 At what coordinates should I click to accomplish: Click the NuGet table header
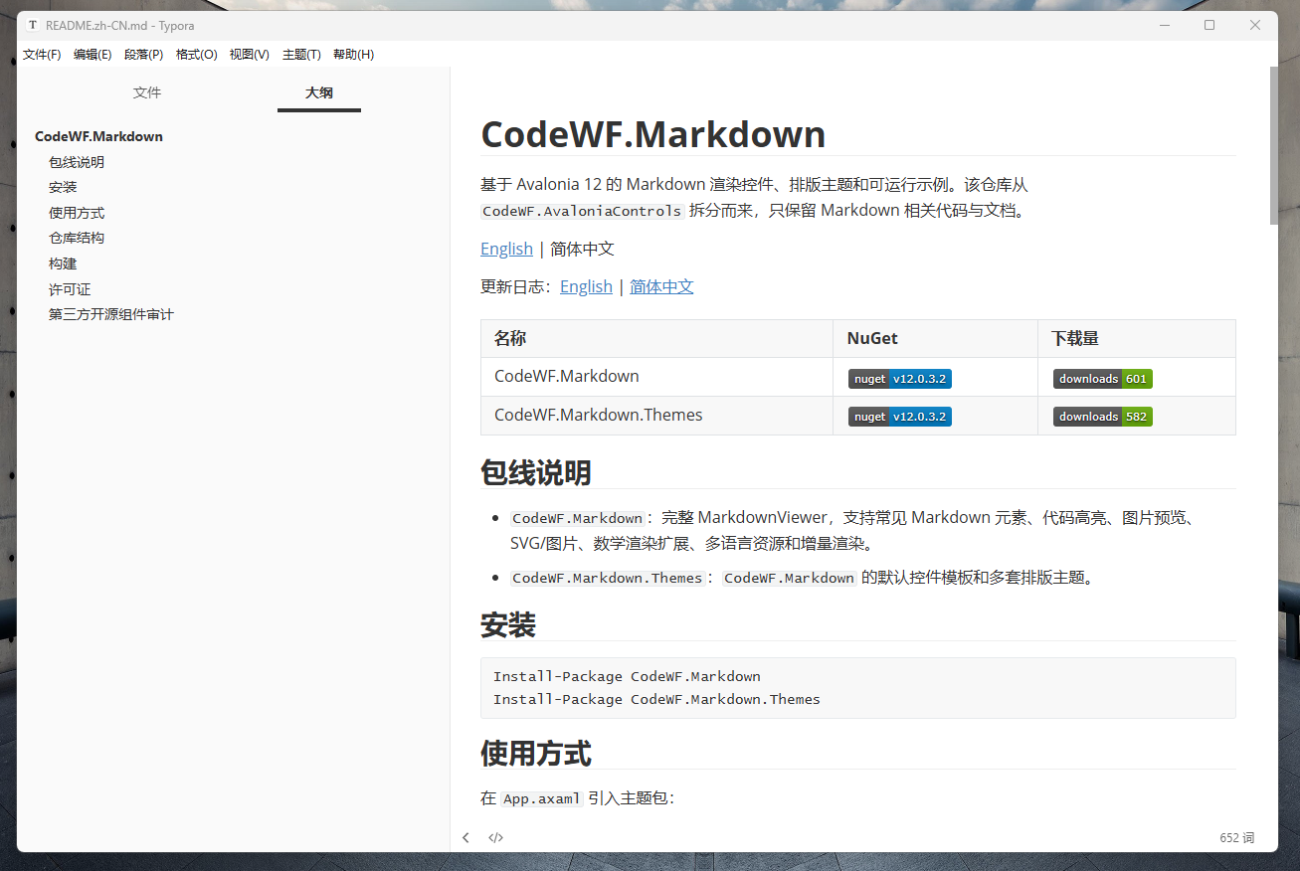click(935, 338)
